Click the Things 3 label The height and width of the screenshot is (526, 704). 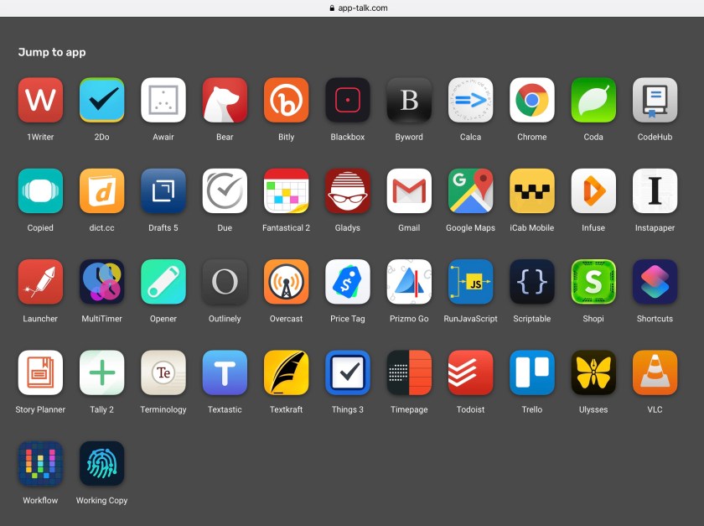[348, 409]
